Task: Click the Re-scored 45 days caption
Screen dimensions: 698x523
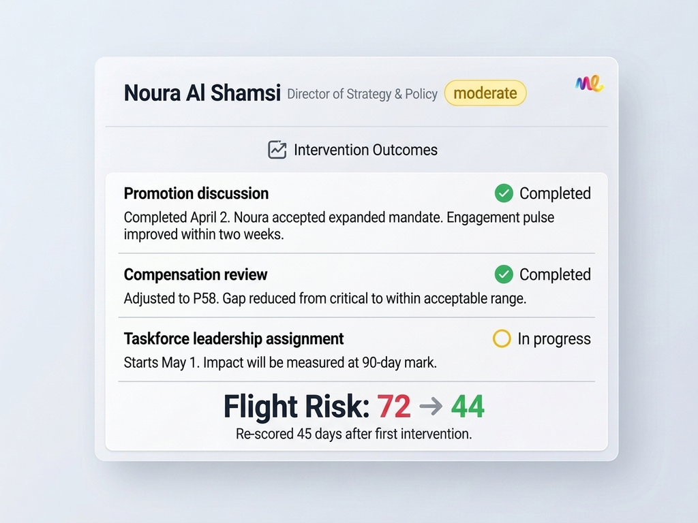Action: click(354, 434)
